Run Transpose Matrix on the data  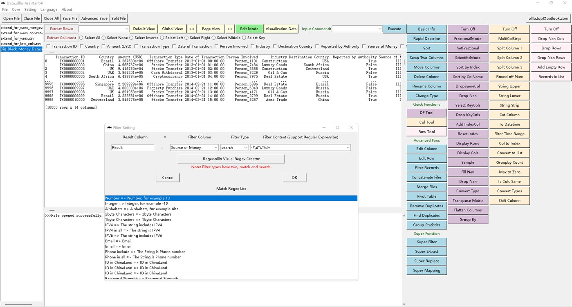click(468, 200)
